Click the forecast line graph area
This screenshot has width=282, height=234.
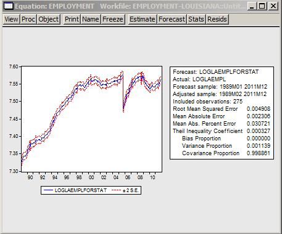92,119
